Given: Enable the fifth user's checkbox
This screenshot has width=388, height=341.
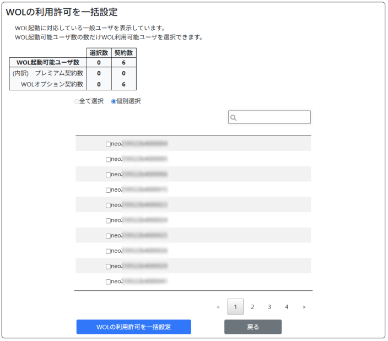Looking at the screenshot, I should tap(108, 205).
